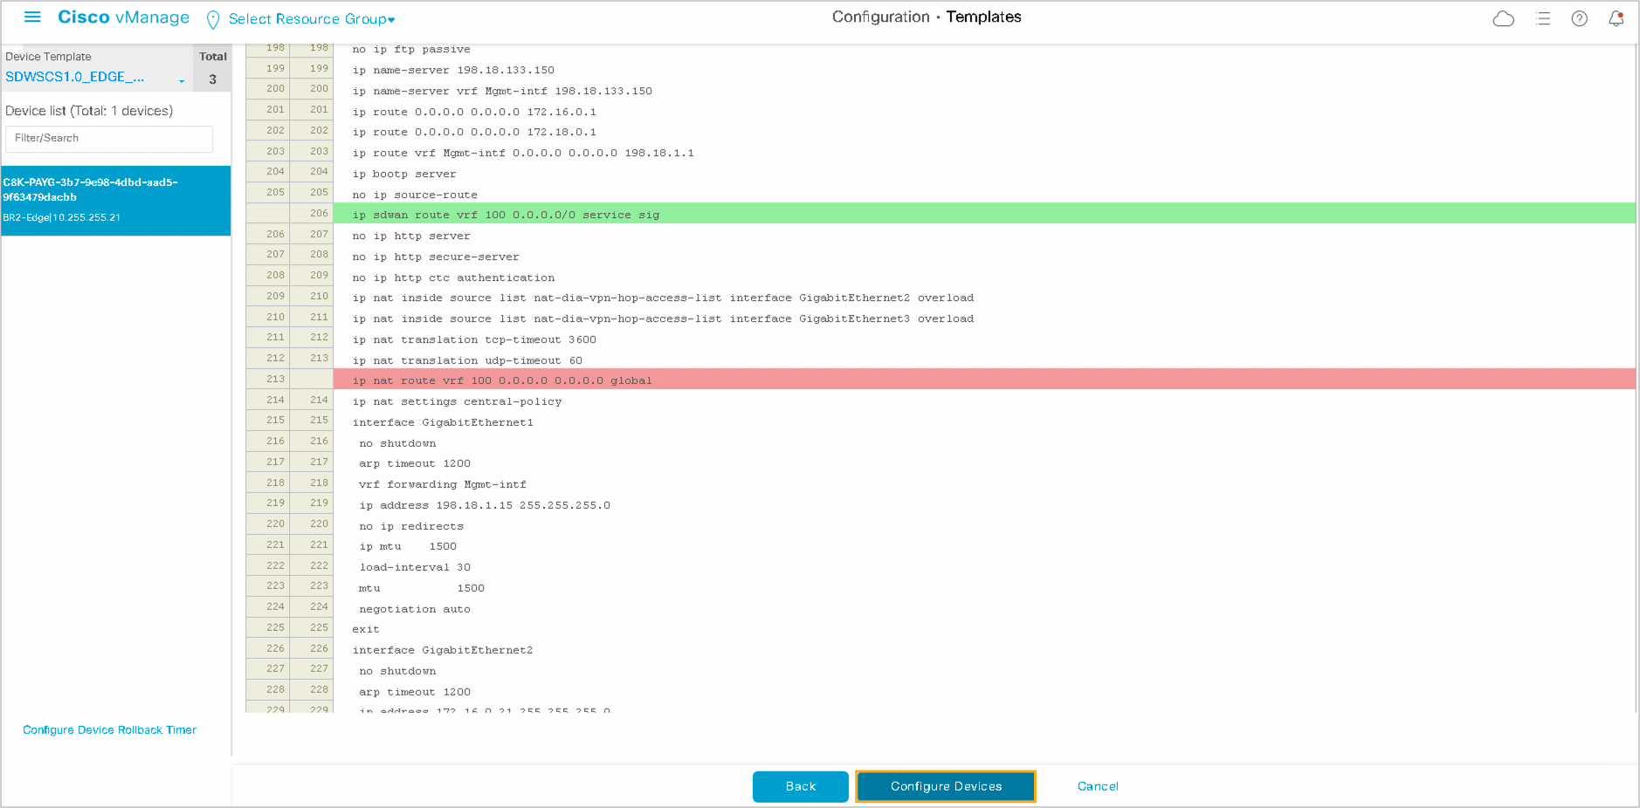Click the location pin icon
Screen dimensions: 1640x808
click(213, 19)
